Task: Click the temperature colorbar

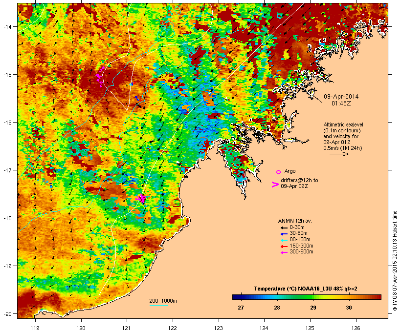Action: [x=307, y=297]
